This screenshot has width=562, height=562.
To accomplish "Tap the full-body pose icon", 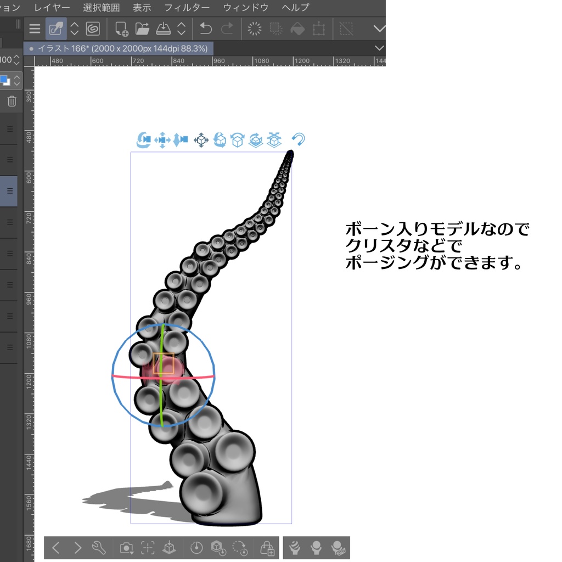I will click(316, 547).
